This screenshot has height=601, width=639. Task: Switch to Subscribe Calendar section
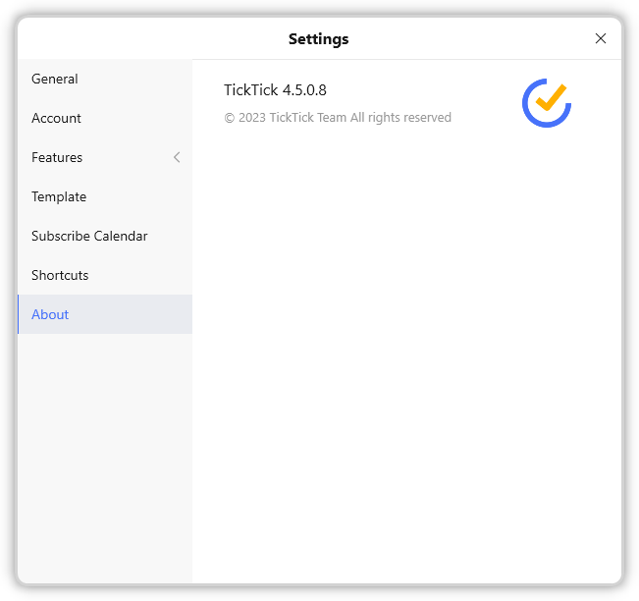tap(105, 236)
